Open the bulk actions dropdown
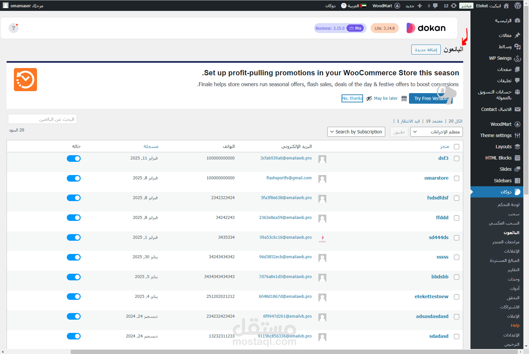 (x=436, y=132)
